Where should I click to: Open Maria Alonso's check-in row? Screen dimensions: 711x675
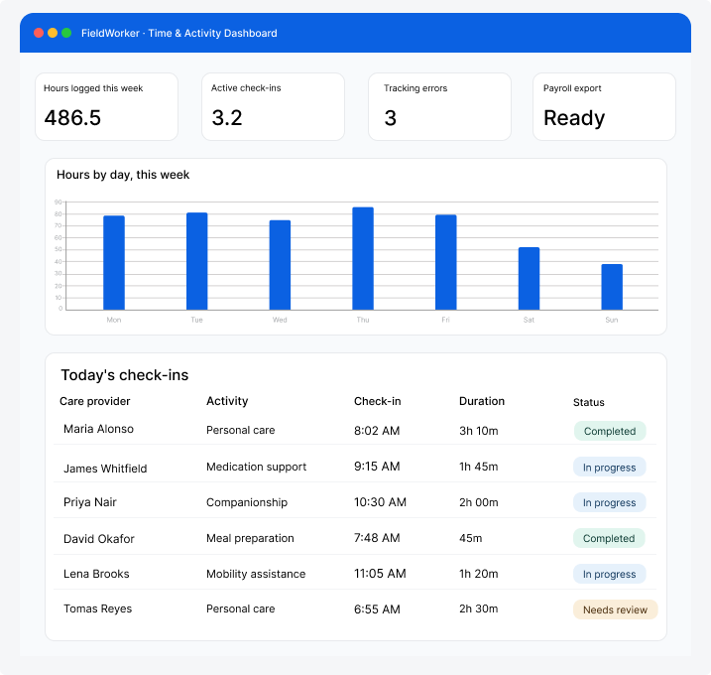click(355, 430)
